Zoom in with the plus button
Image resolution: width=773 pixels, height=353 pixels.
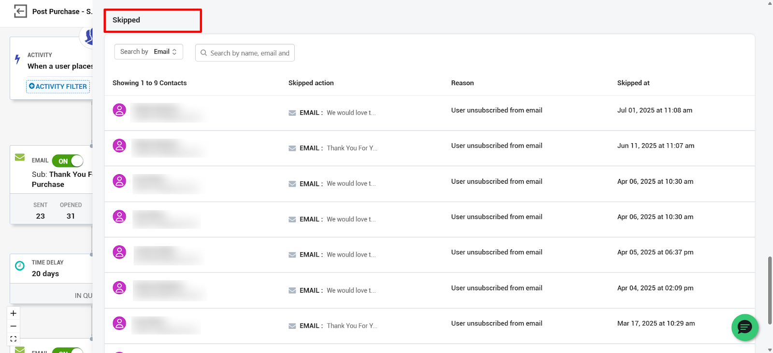pyautogui.click(x=14, y=313)
